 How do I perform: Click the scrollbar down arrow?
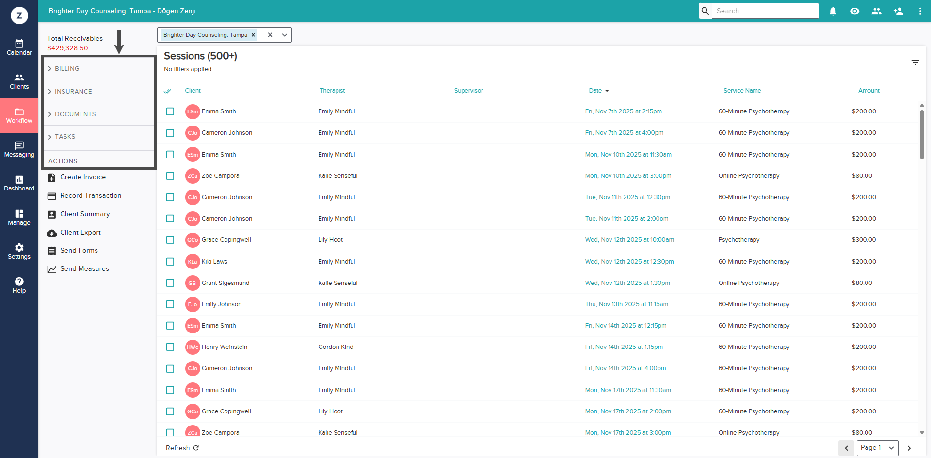click(922, 432)
